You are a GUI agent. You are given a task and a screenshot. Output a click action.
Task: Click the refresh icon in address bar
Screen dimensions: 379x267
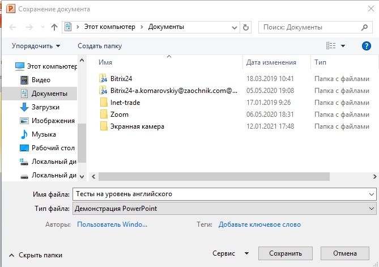(246, 27)
